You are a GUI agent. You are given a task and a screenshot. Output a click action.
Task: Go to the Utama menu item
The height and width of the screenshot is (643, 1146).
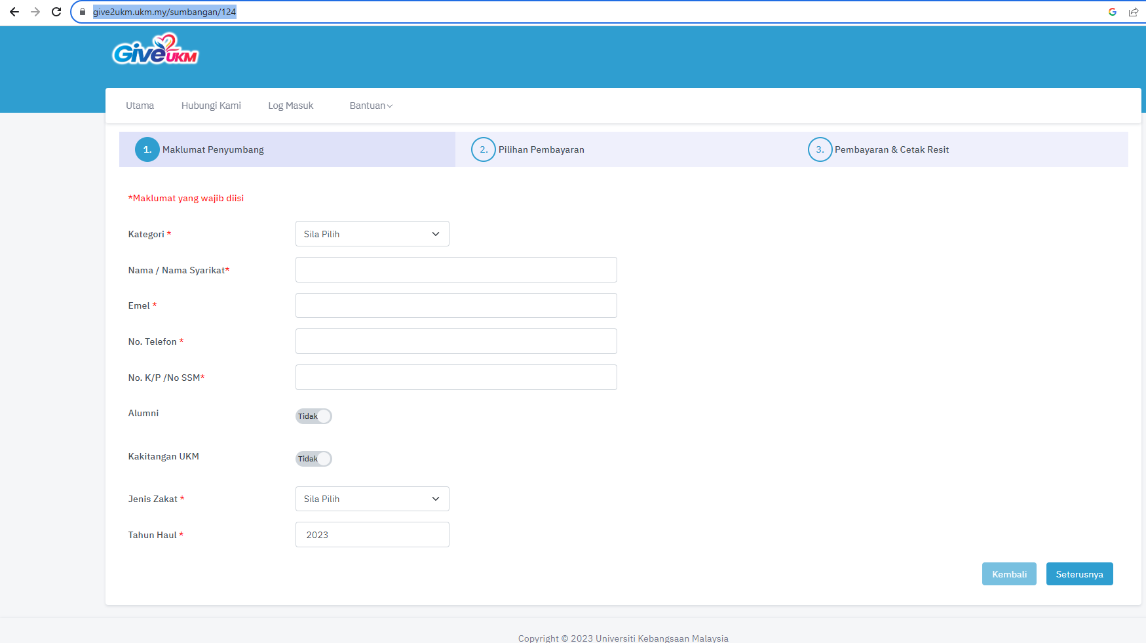(140, 106)
